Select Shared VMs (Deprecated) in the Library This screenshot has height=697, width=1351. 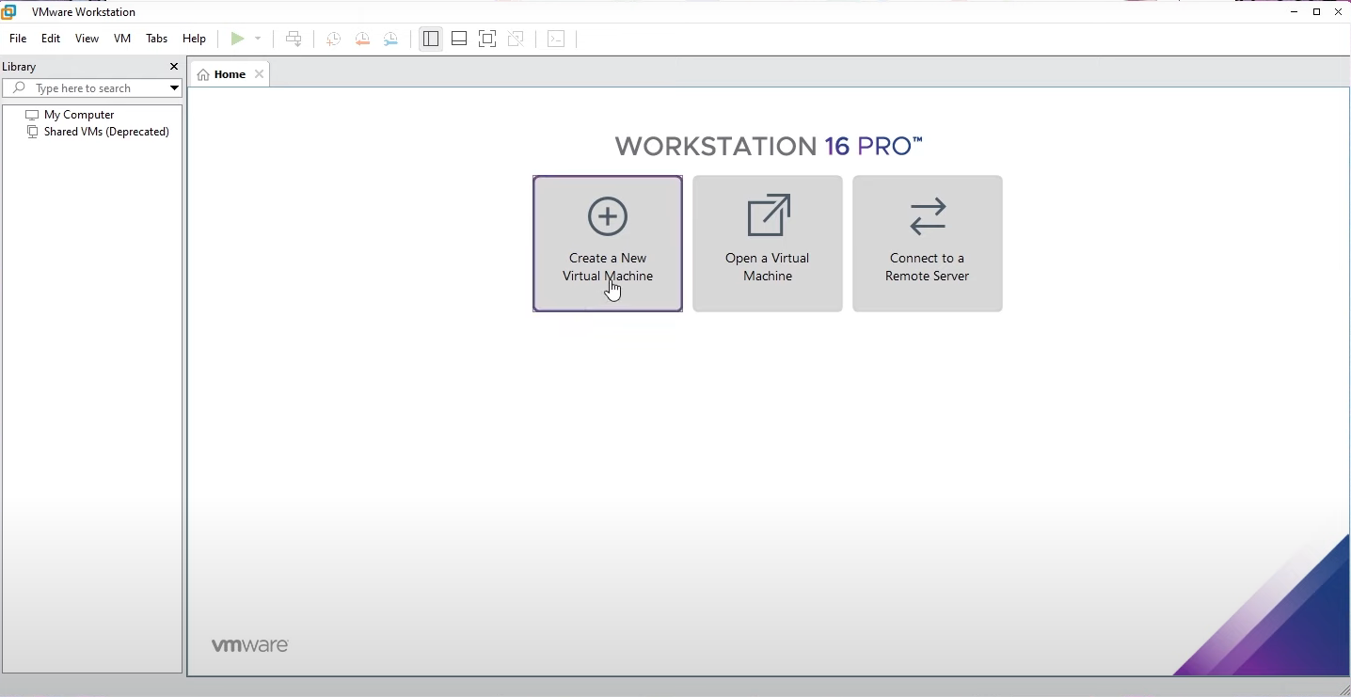coord(98,132)
